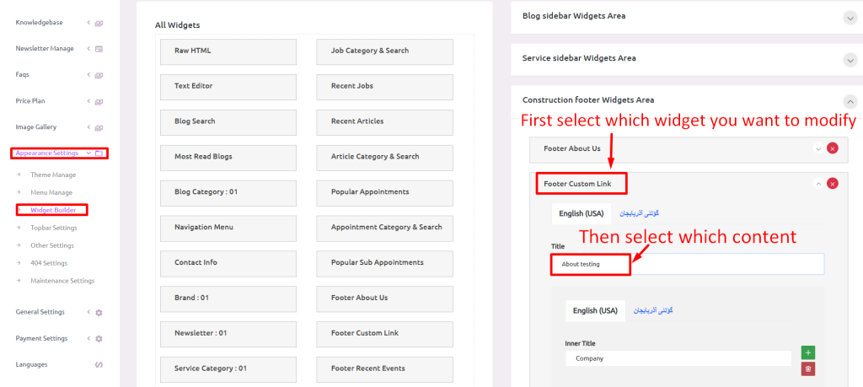
Task: Click the Appearance Settings folder icon
Action: [99, 153]
